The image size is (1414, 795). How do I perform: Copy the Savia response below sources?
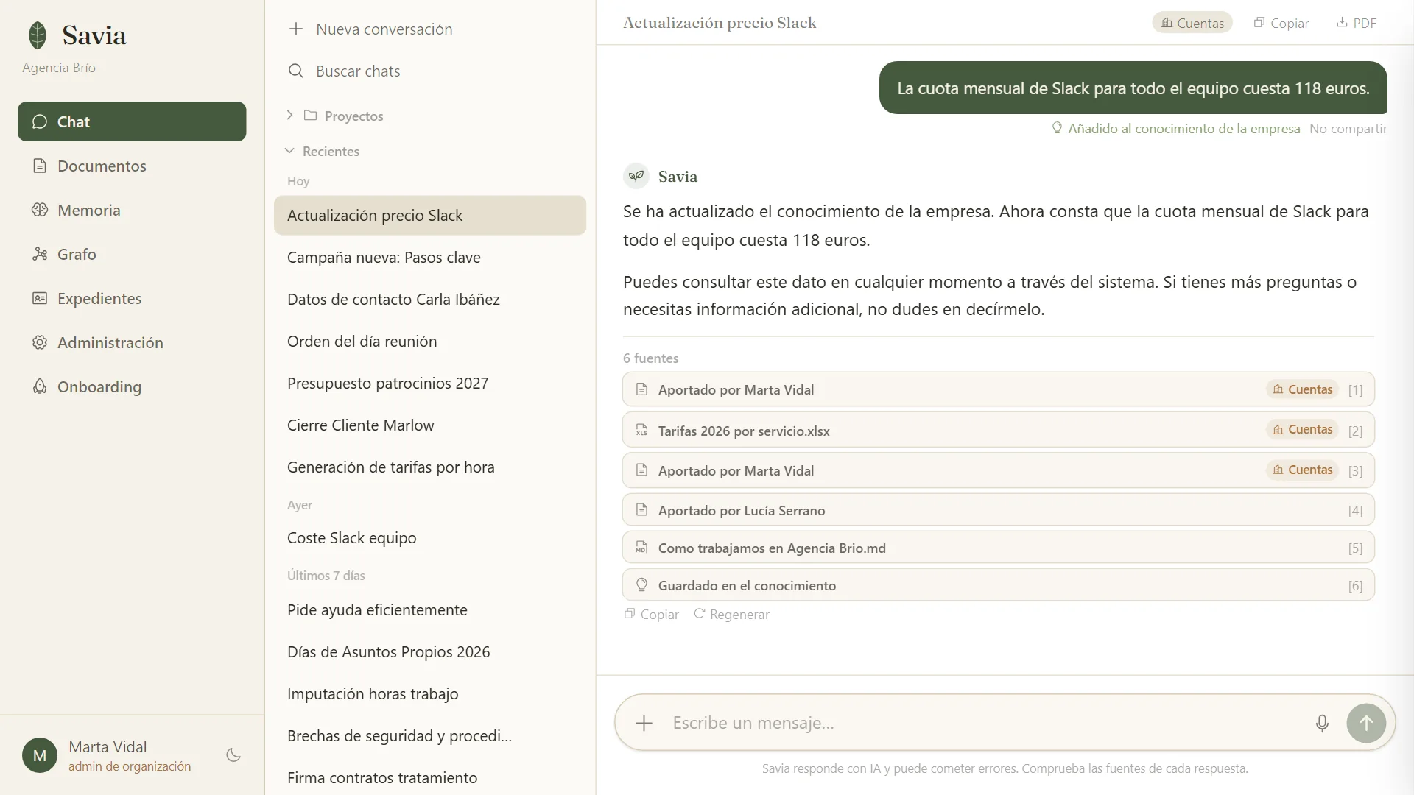(652, 615)
